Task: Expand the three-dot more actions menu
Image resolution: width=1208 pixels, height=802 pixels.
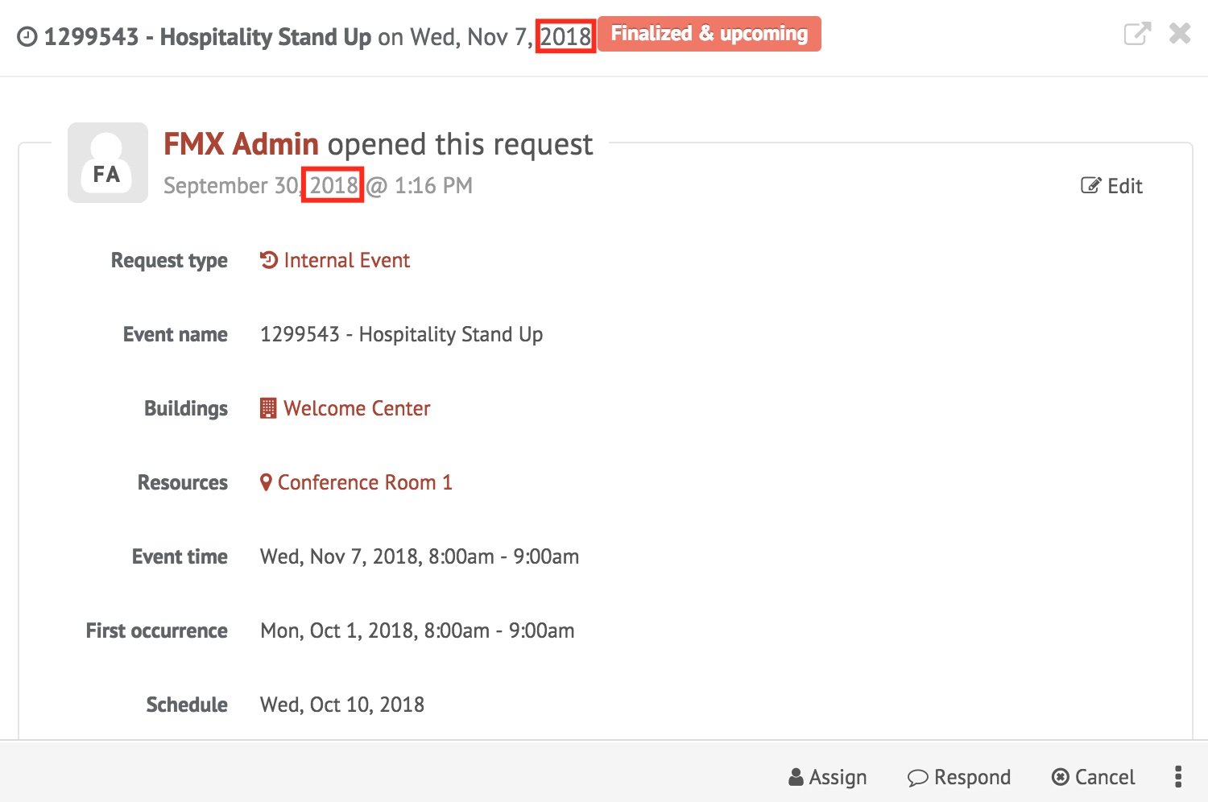Action: (1178, 776)
